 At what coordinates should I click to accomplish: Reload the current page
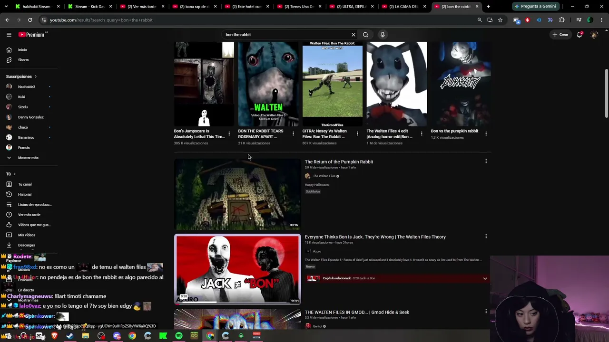point(30,20)
